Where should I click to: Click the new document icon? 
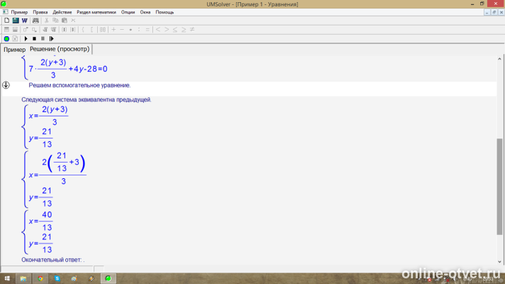pos(7,21)
